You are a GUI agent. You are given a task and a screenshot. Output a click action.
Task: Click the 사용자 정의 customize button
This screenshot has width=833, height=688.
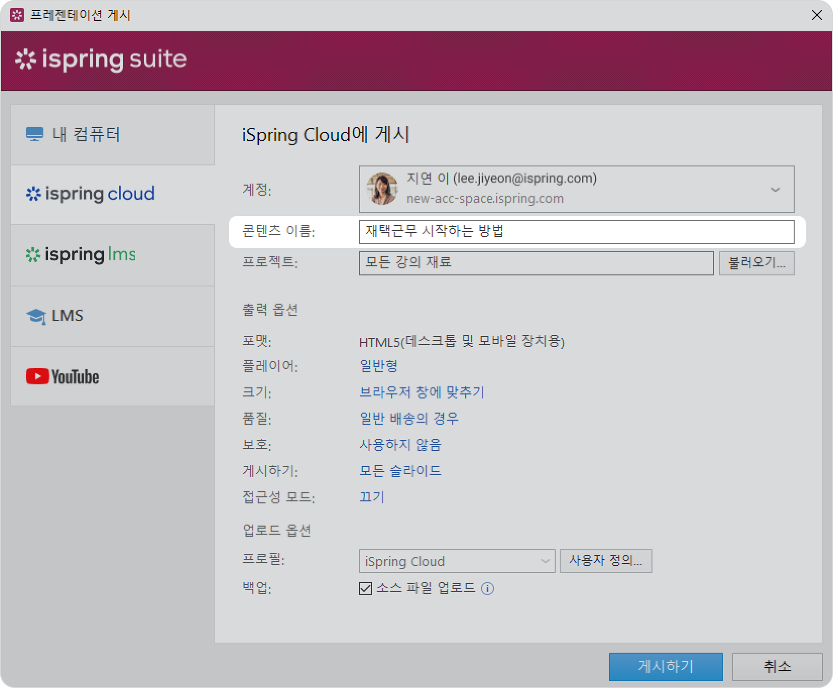point(606,561)
